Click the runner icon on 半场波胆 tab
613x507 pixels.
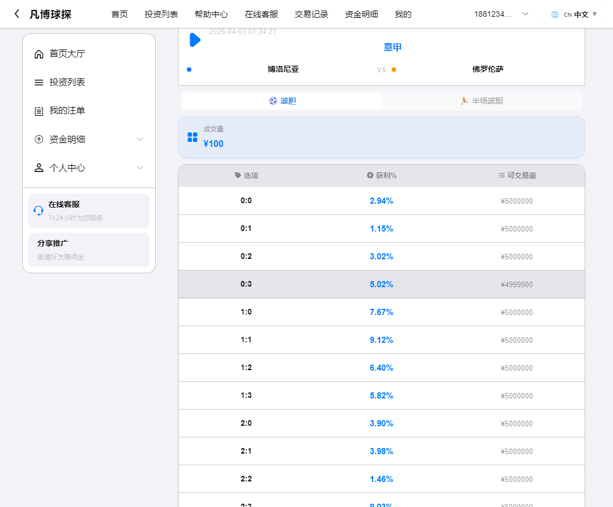click(464, 101)
